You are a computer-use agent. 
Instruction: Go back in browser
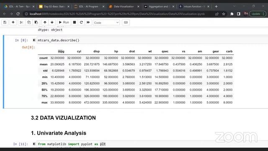pyautogui.click(x=5, y=14)
